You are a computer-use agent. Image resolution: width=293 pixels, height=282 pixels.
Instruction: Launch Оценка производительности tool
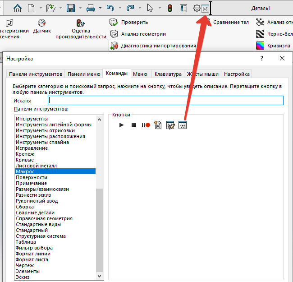tap(81, 29)
